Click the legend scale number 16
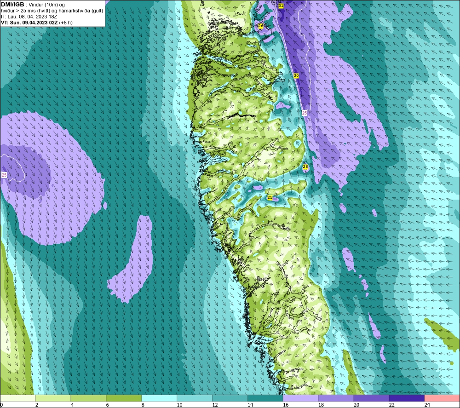The height and width of the screenshot is (408, 460). click(286, 405)
